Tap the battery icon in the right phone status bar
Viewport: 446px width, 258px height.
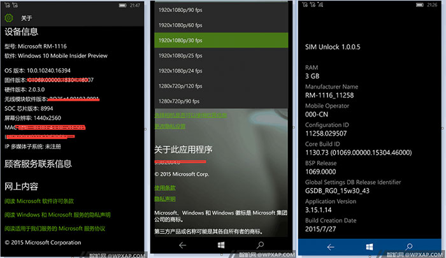coord(420,5)
